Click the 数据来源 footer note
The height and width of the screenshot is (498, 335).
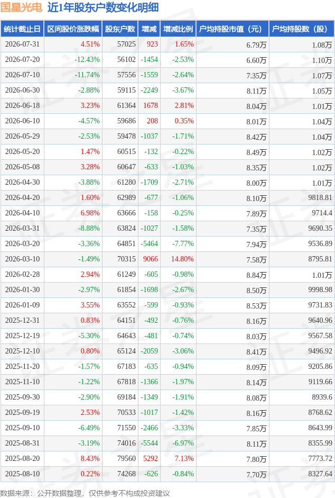[85, 493]
